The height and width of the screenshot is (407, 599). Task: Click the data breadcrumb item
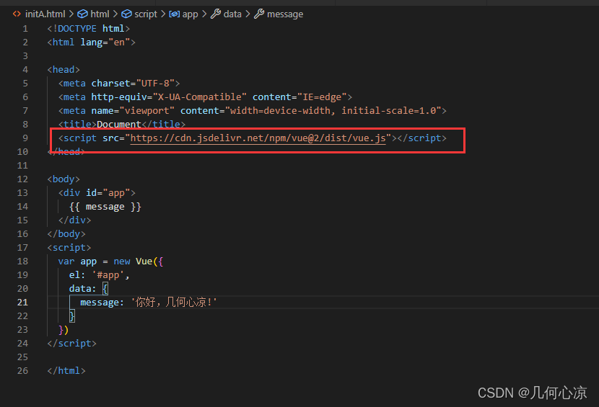click(x=232, y=14)
